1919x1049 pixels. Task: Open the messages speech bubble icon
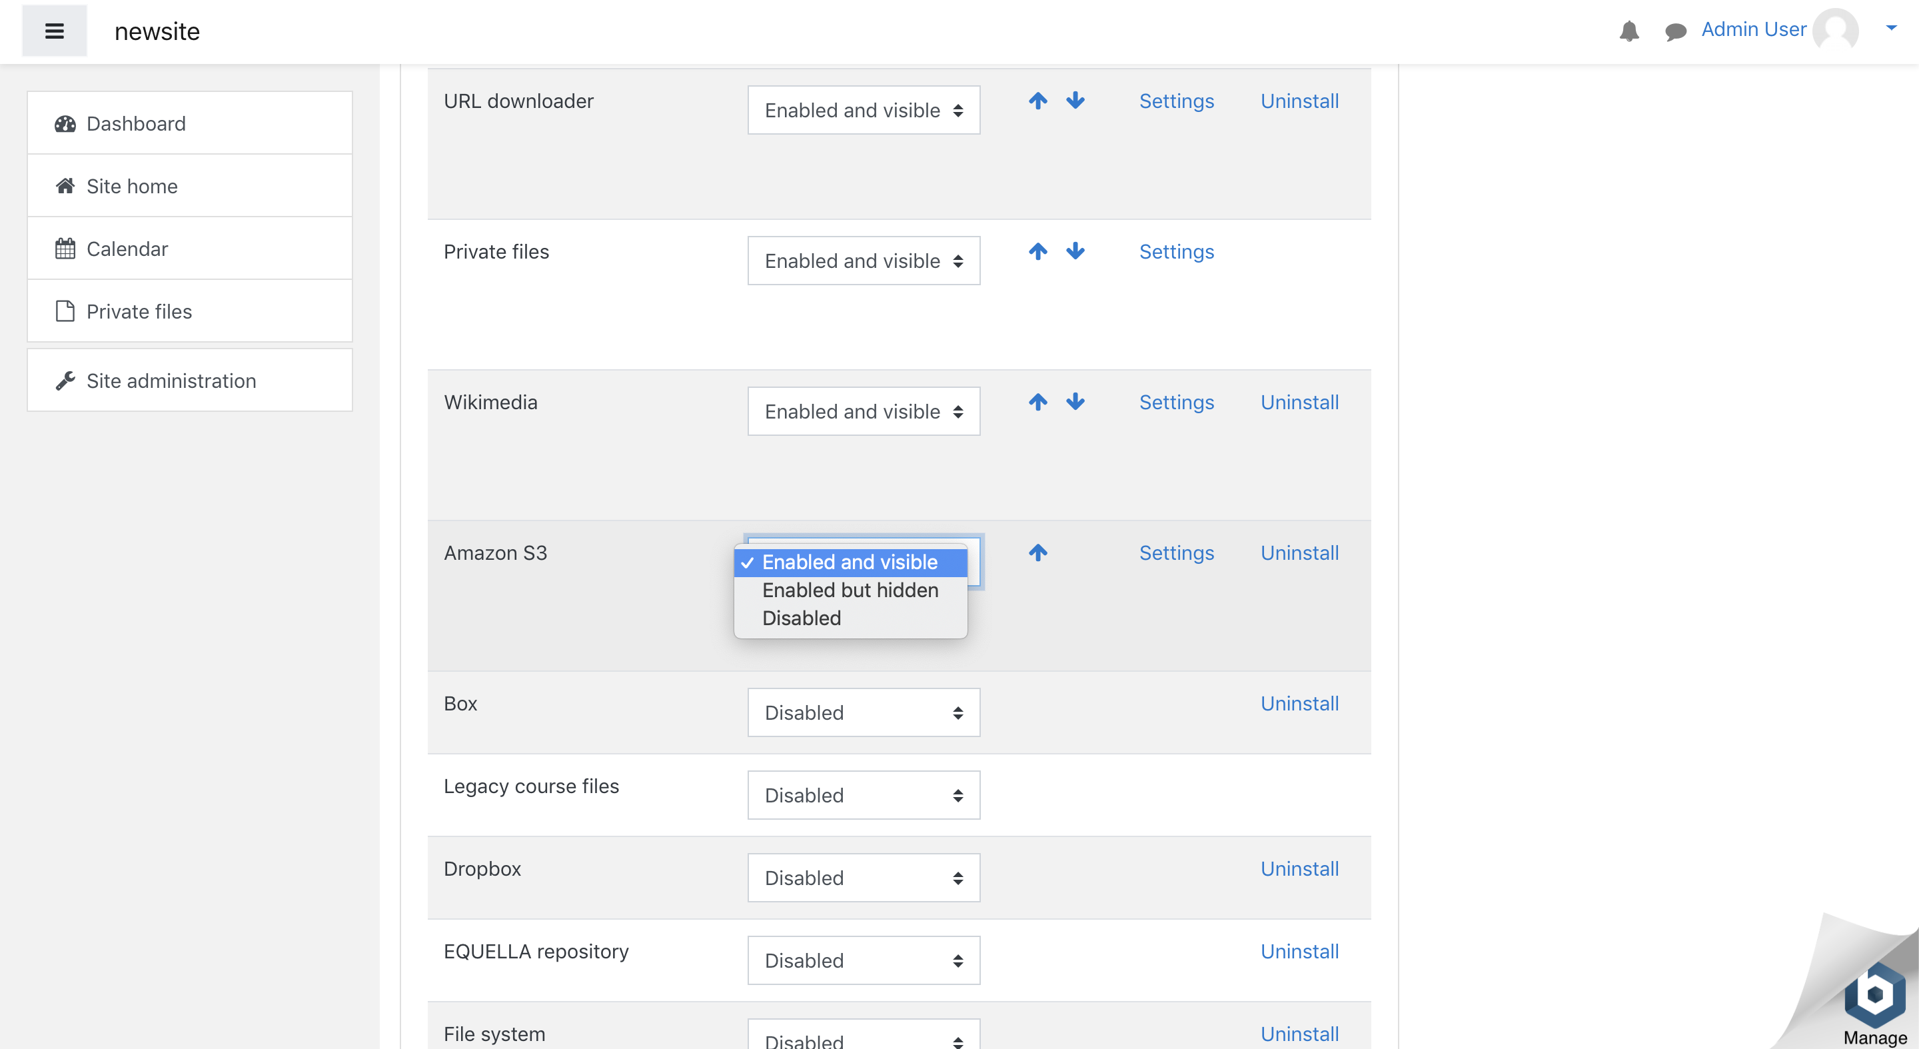pos(1674,31)
